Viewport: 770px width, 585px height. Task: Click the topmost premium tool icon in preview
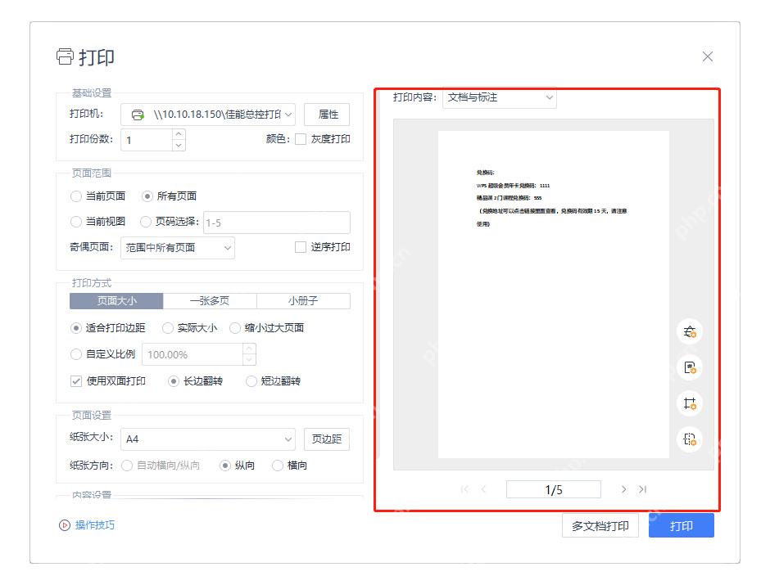pyautogui.click(x=690, y=331)
